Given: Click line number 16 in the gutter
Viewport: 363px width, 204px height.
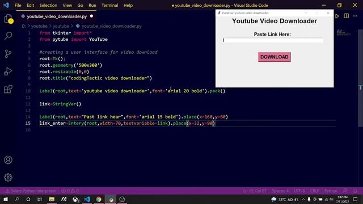Looking at the screenshot, I should click(x=28, y=130).
